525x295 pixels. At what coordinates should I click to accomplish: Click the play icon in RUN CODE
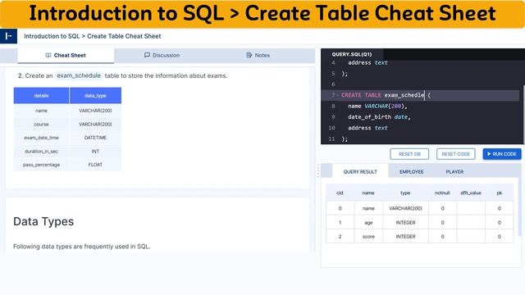pos(489,154)
